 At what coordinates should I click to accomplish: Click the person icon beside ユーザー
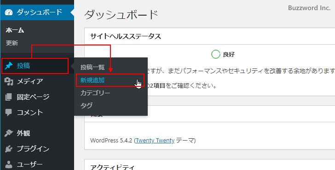[9, 164]
